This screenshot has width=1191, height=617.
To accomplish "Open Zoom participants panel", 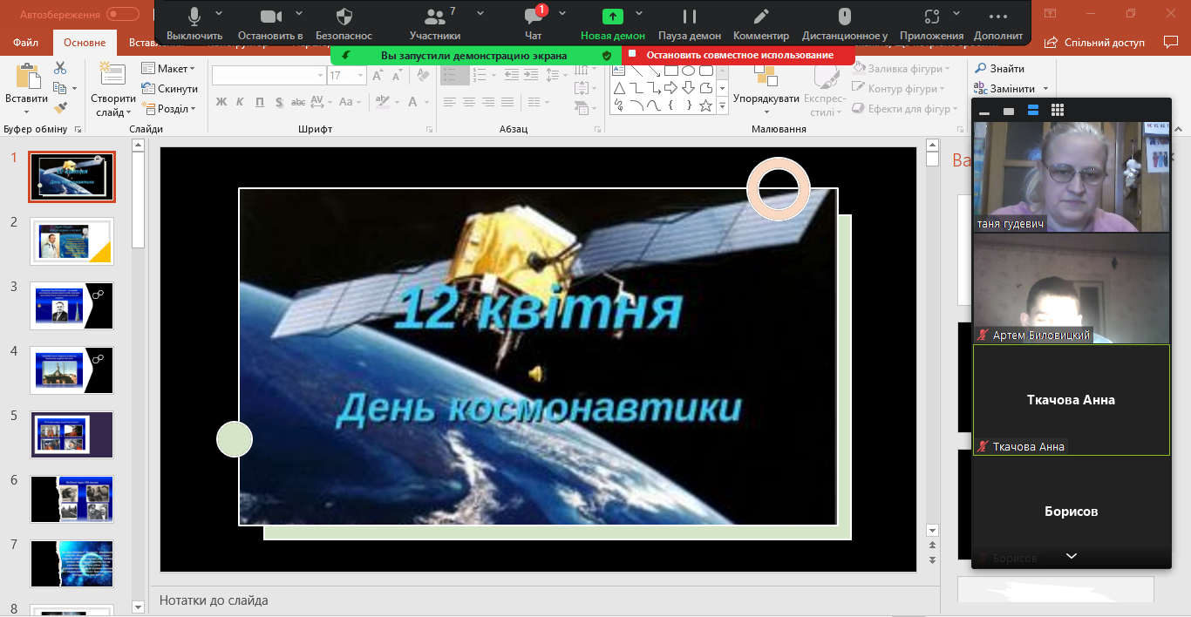I will [434, 24].
